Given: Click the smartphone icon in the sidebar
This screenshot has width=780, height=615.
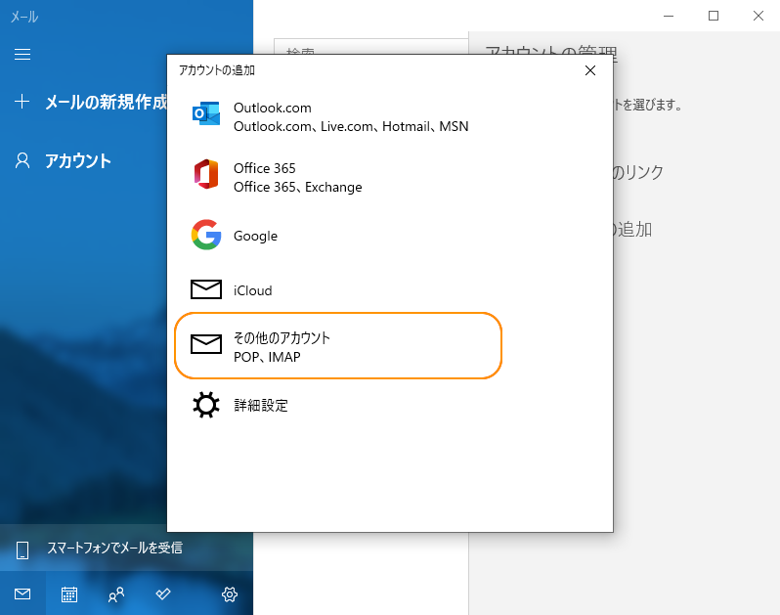Looking at the screenshot, I should [x=22, y=549].
